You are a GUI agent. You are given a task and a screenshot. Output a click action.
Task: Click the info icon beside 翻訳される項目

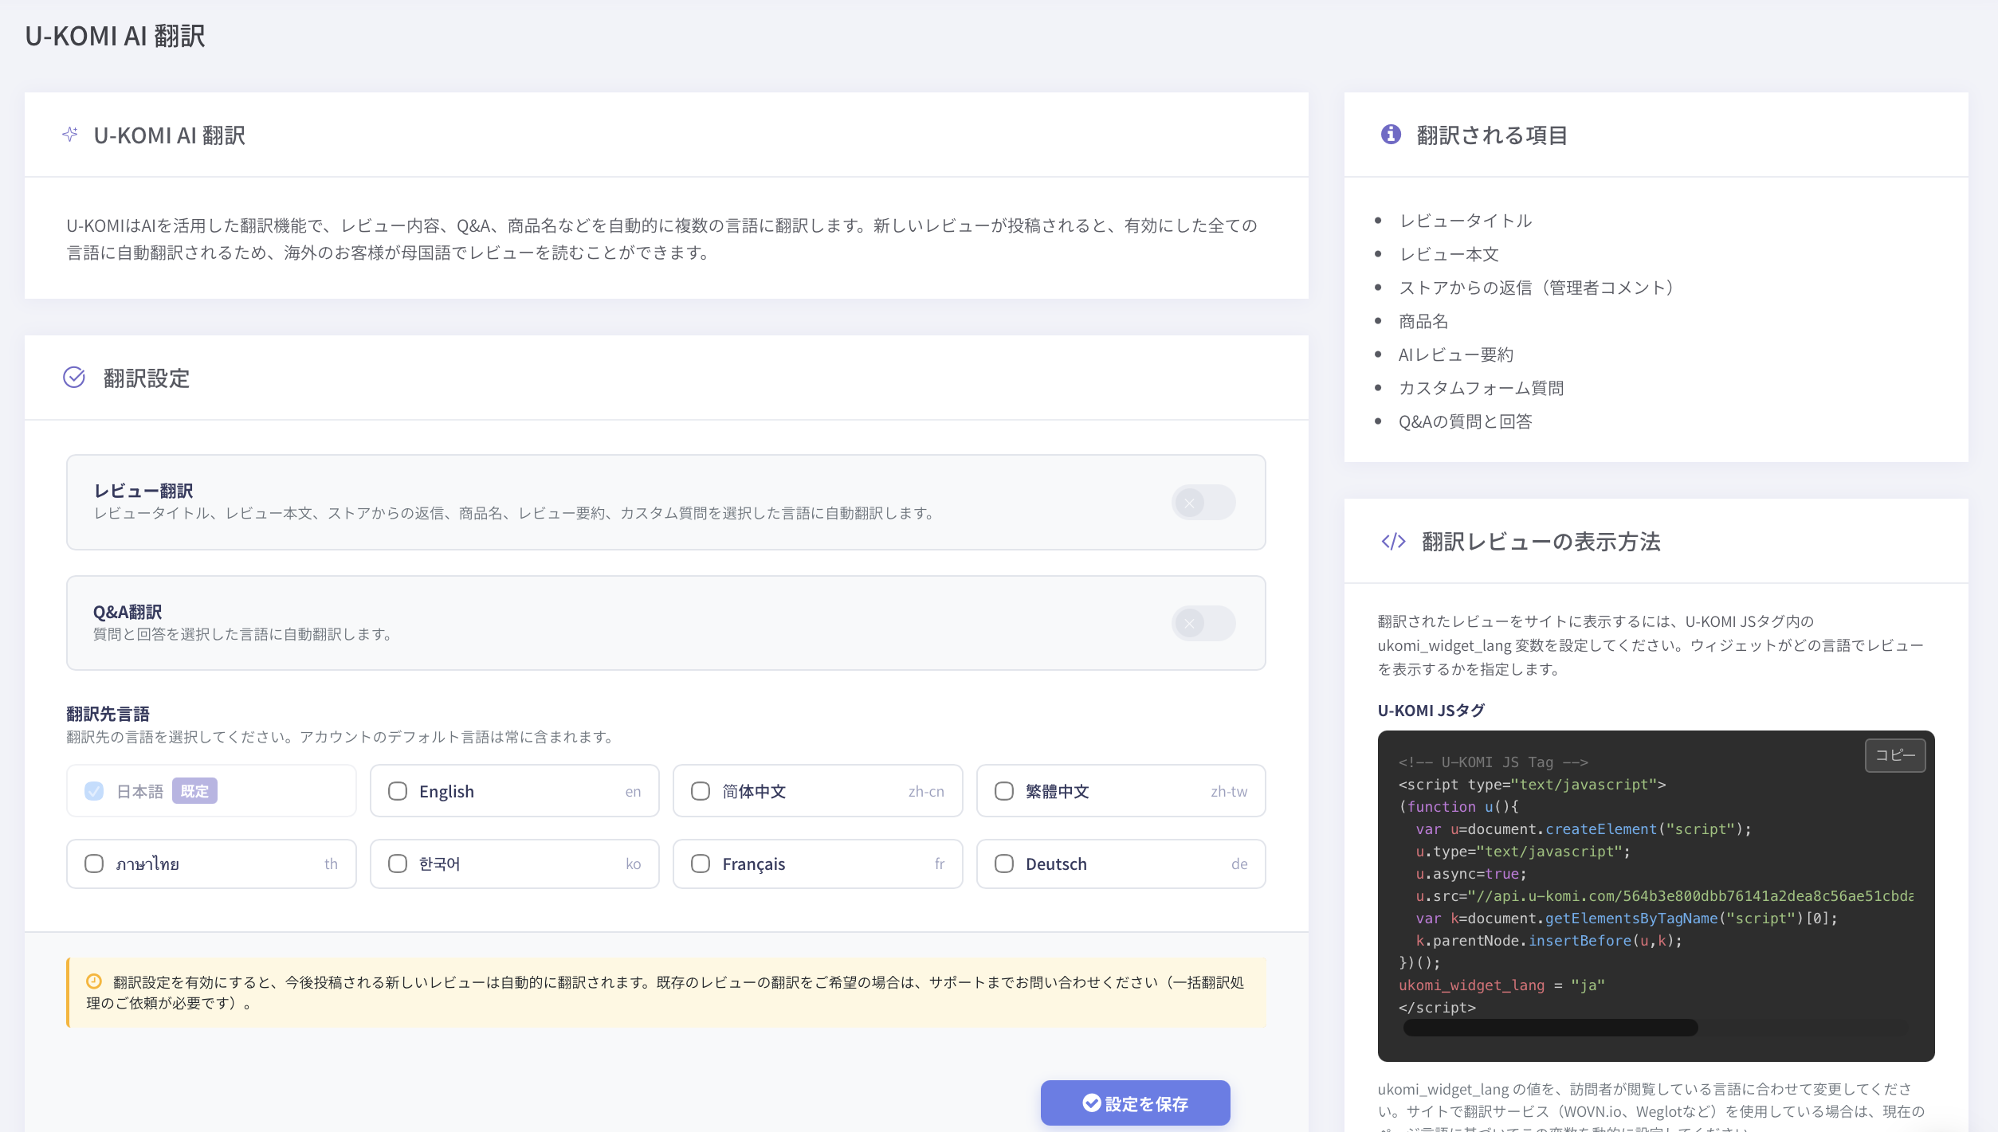click(x=1391, y=135)
